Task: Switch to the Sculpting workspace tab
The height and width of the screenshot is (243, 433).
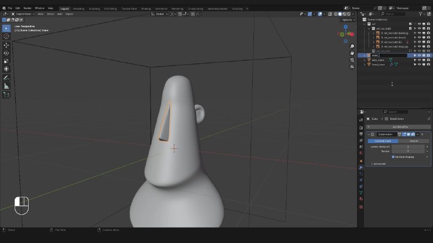Action: click(x=94, y=9)
